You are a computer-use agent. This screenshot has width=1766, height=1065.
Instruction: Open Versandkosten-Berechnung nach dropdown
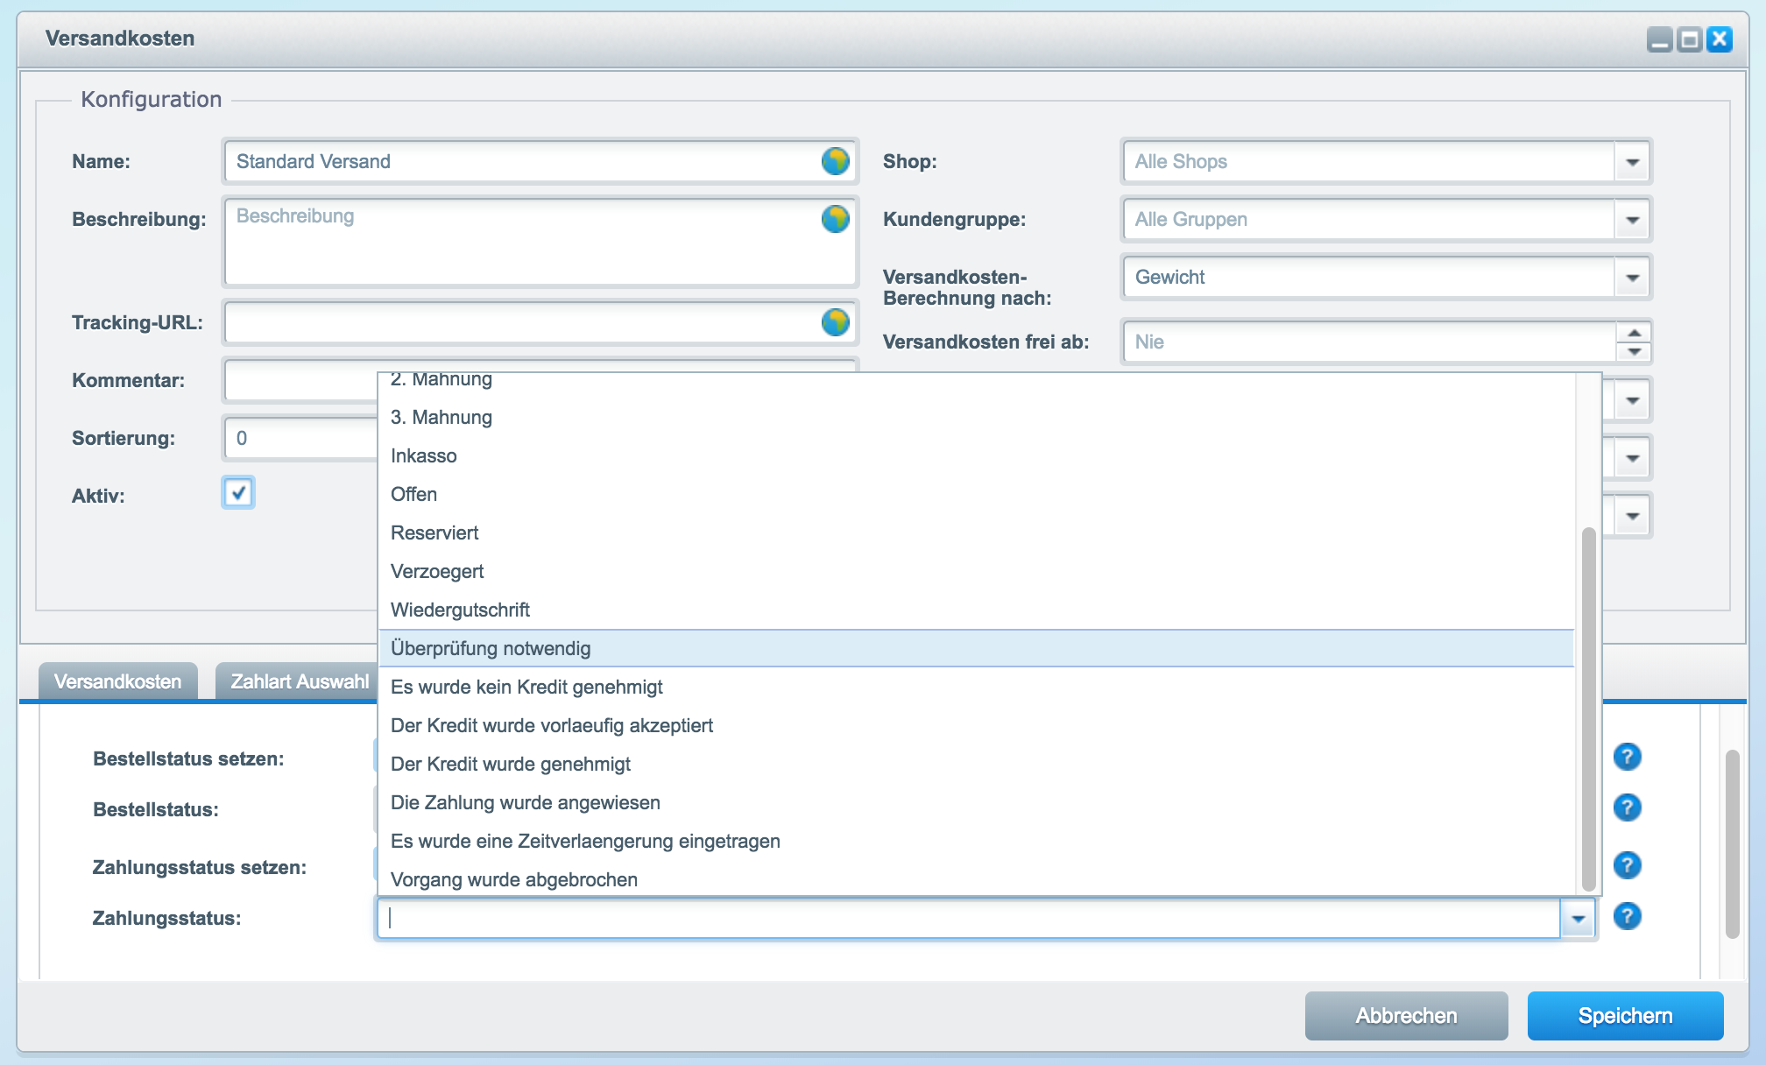coord(1632,278)
